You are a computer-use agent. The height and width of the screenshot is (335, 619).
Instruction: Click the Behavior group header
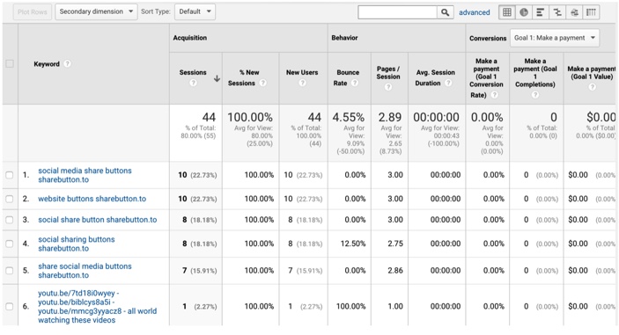coord(344,38)
